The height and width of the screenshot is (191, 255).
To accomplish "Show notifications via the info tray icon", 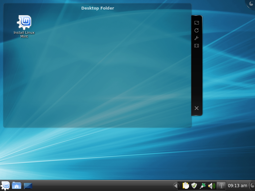I will (221, 186).
